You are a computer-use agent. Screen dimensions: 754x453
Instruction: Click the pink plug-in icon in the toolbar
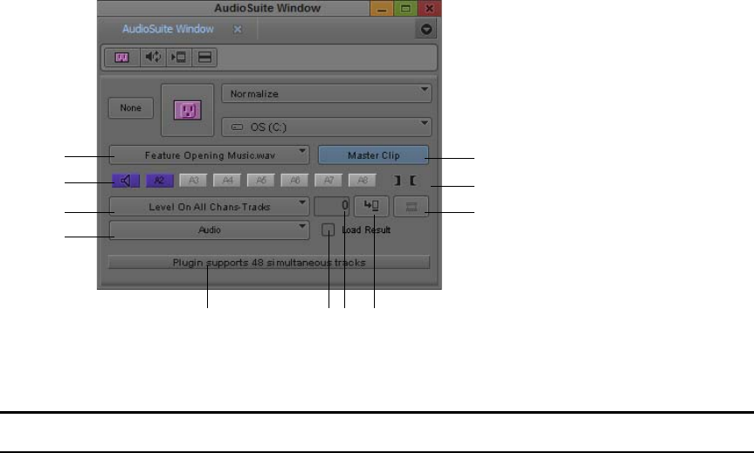tap(121, 57)
